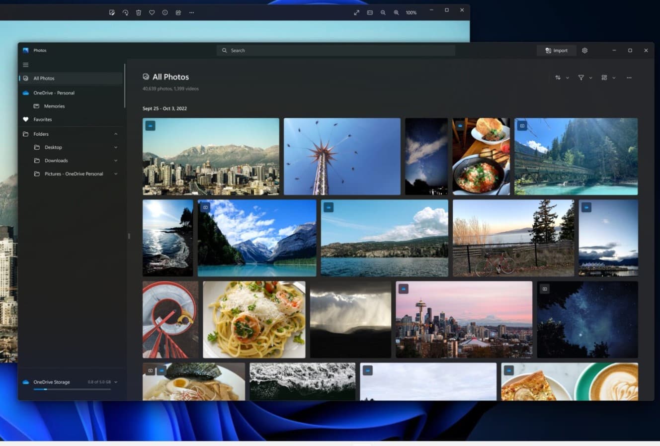Click the gallery view layout icon
660x446 pixels.
(604, 78)
